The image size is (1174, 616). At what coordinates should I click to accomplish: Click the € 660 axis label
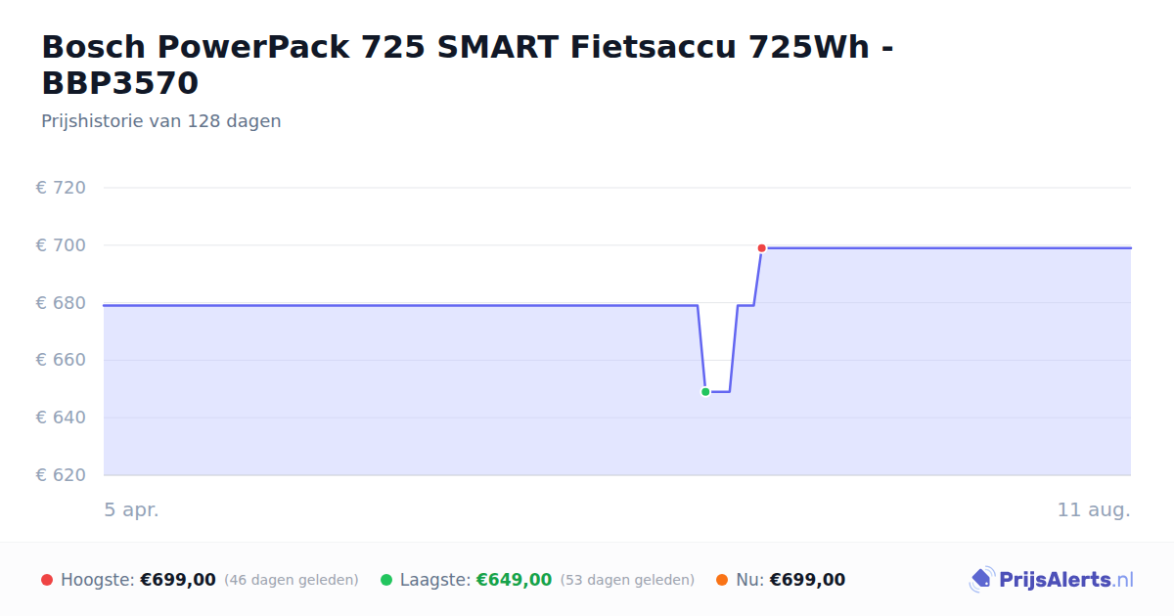click(62, 360)
